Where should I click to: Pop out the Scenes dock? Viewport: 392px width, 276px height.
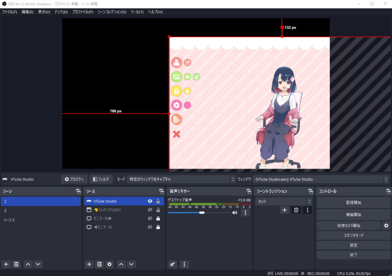click(x=78, y=191)
